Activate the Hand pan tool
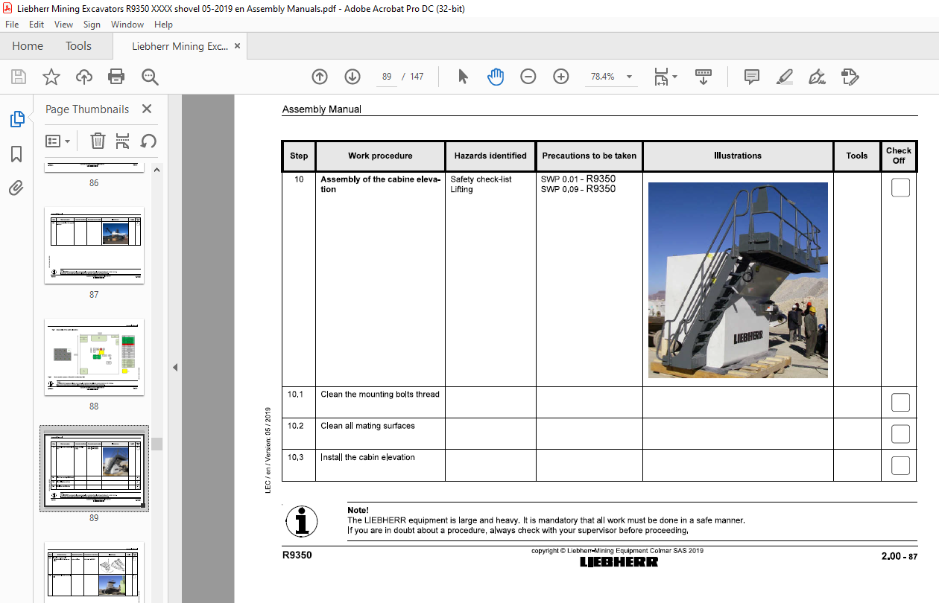The image size is (939, 603). pyautogui.click(x=496, y=77)
